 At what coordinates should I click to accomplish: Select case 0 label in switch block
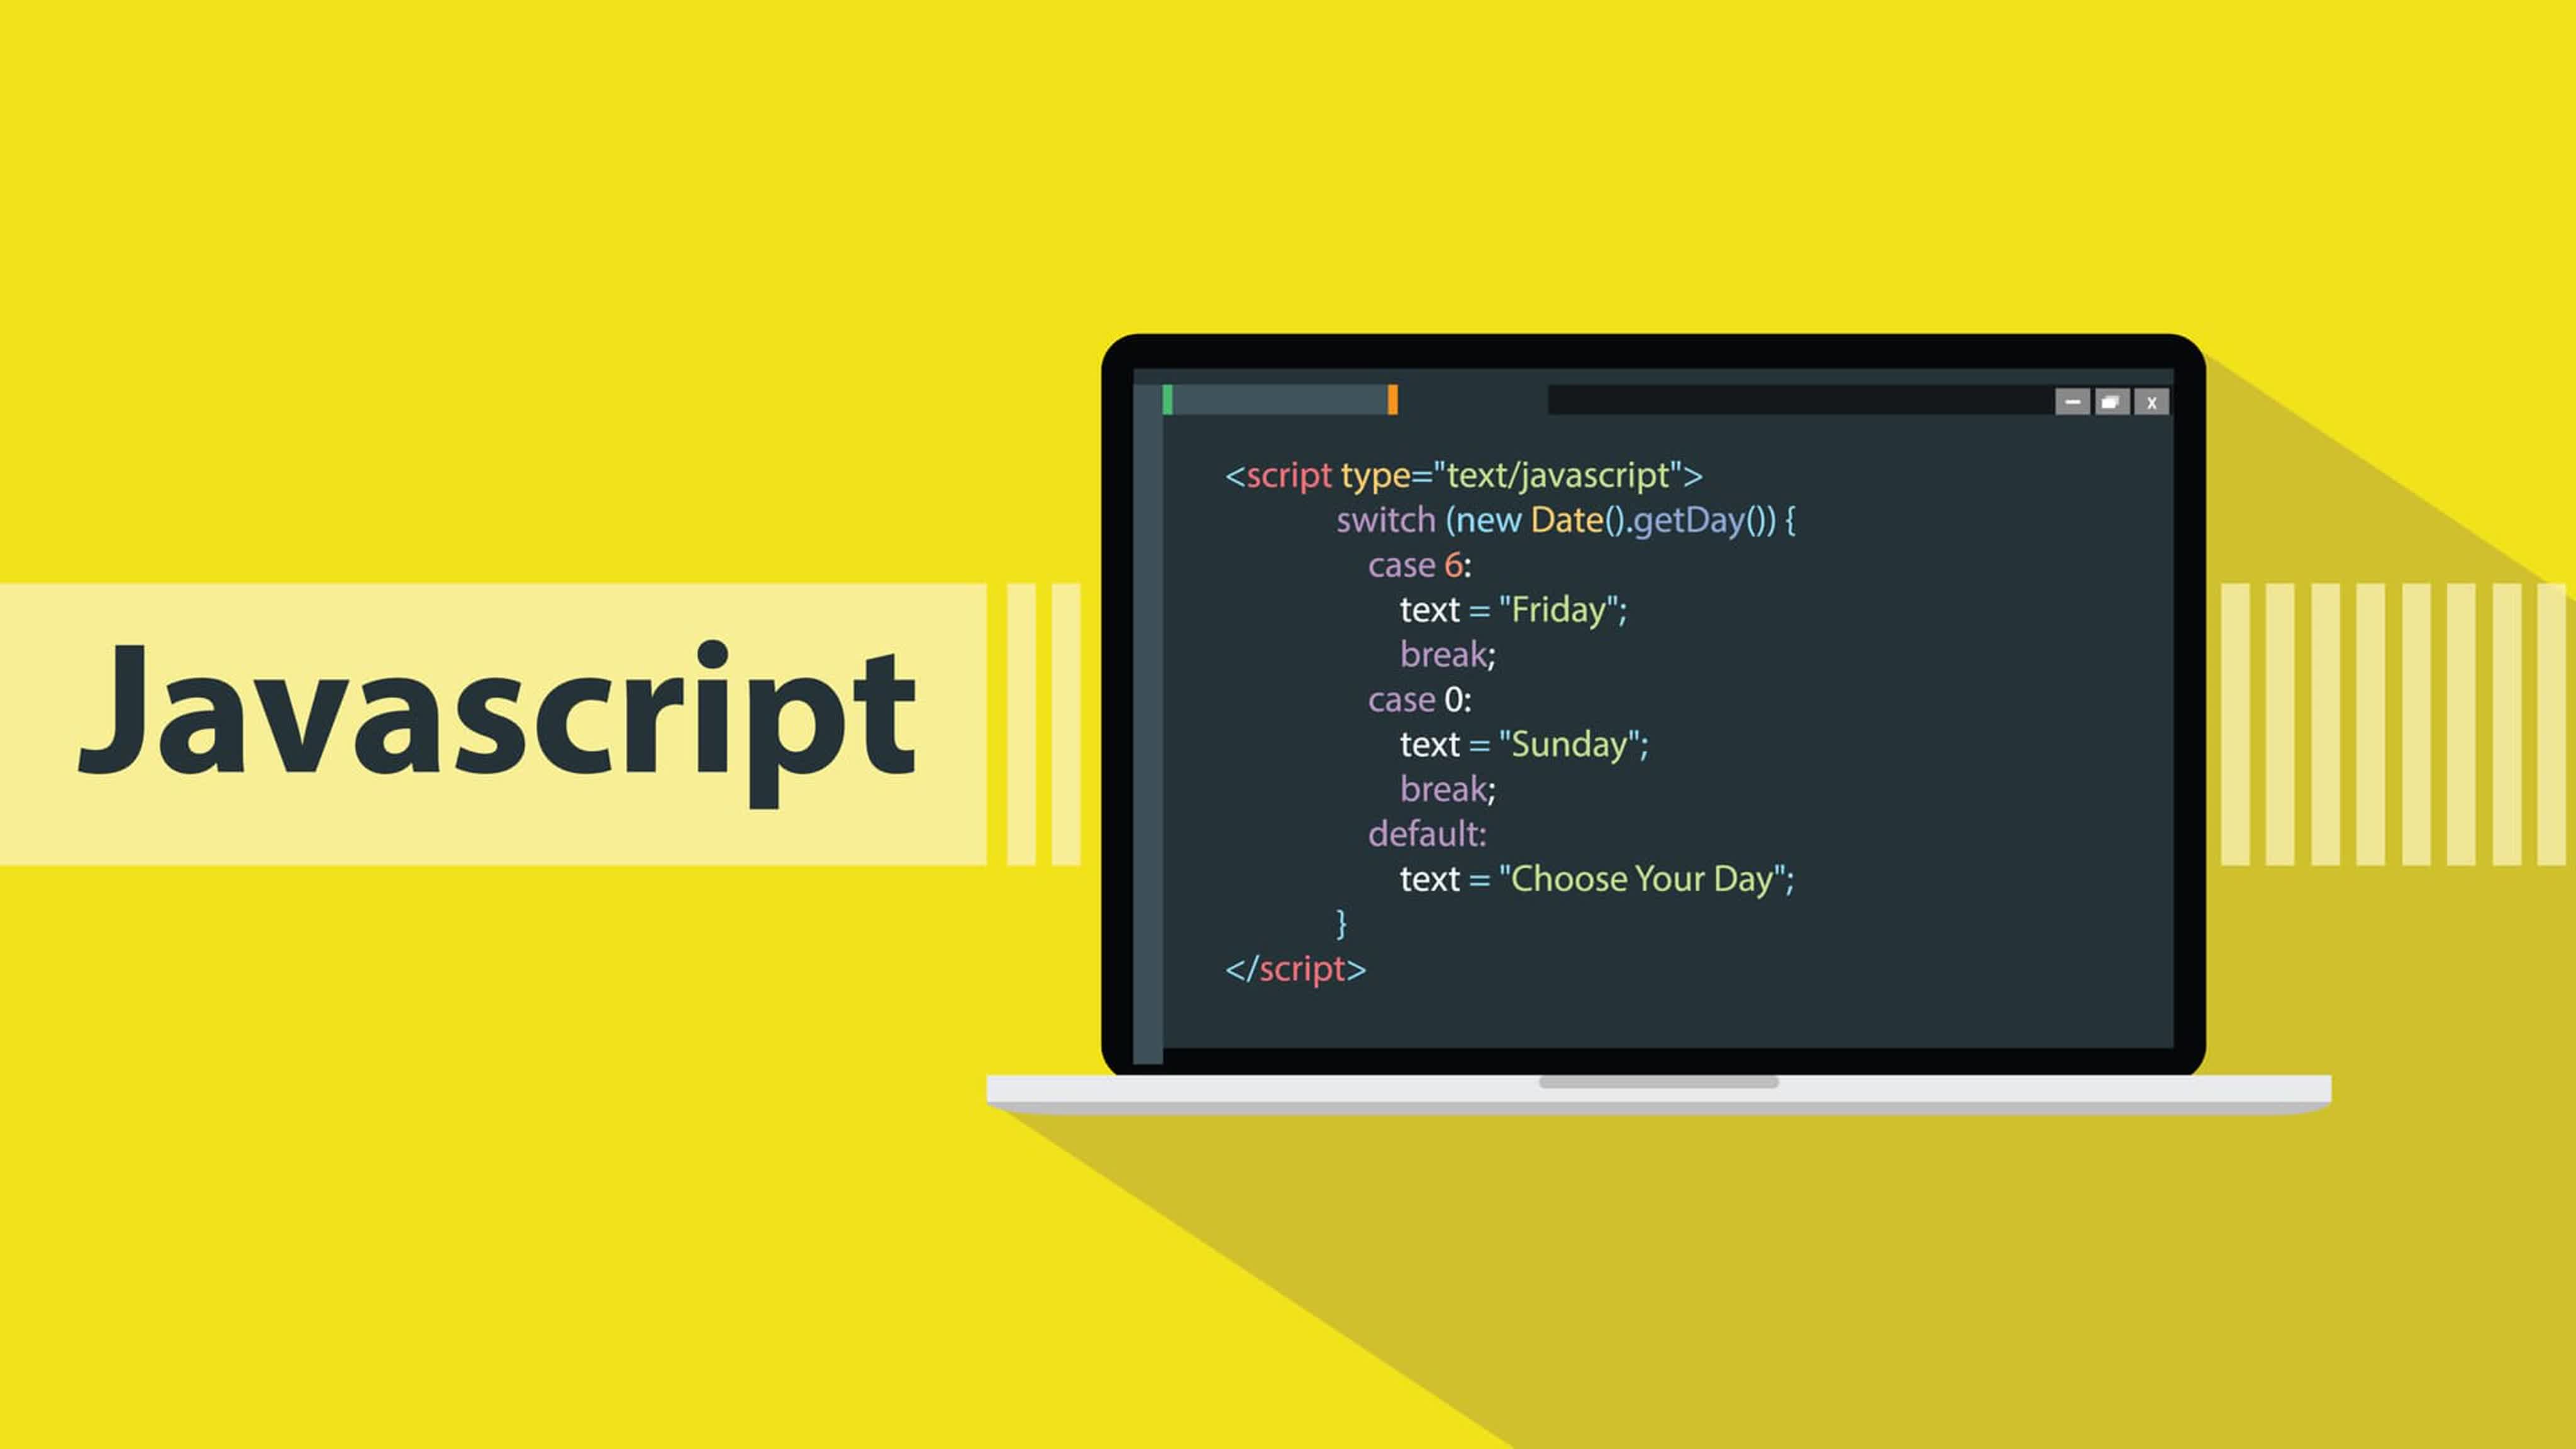[1416, 699]
